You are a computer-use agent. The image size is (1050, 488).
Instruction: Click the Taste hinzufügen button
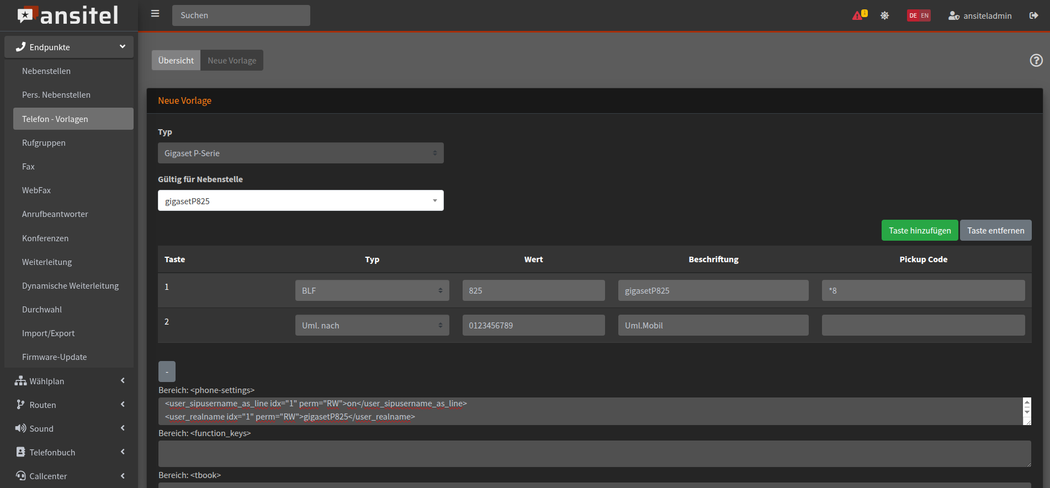(x=919, y=230)
